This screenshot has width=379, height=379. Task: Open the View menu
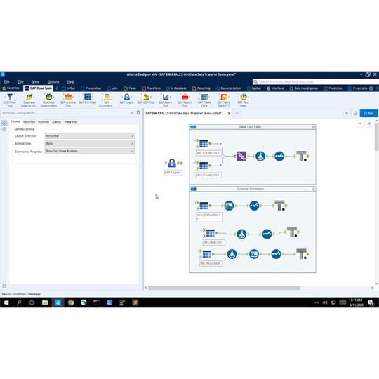[36, 81]
